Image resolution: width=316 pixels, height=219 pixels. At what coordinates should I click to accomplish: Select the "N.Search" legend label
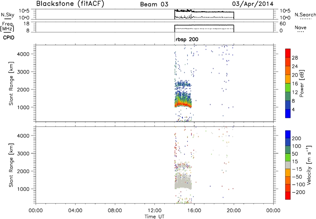[x=305, y=15]
